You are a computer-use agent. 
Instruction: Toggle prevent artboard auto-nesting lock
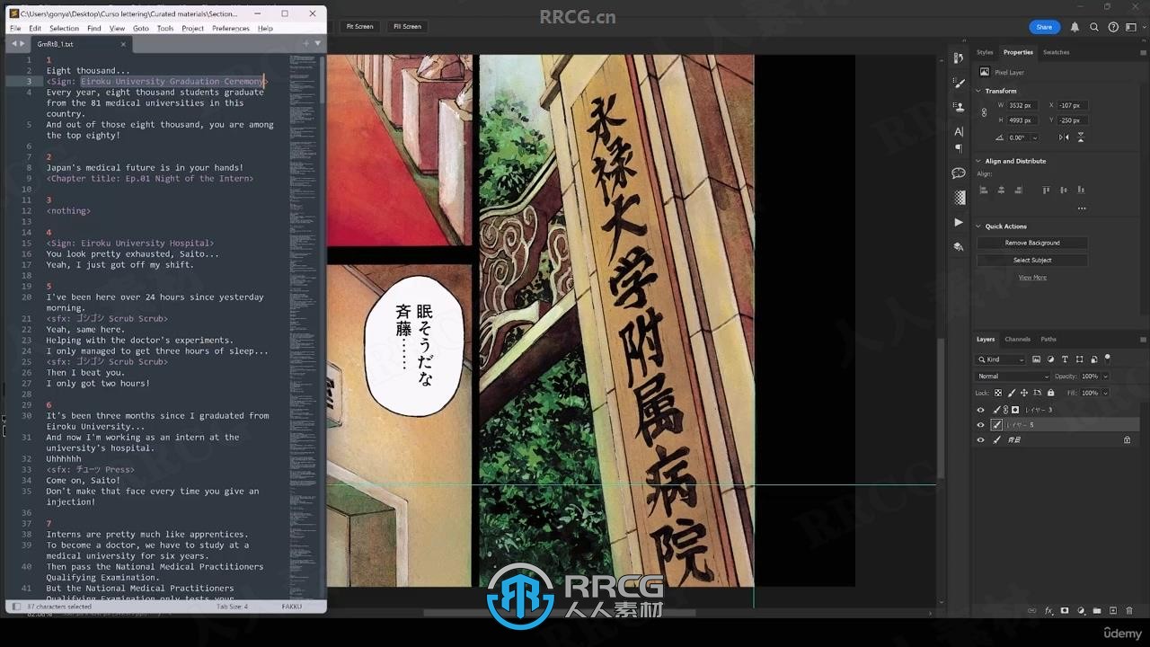click(x=1038, y=393)
